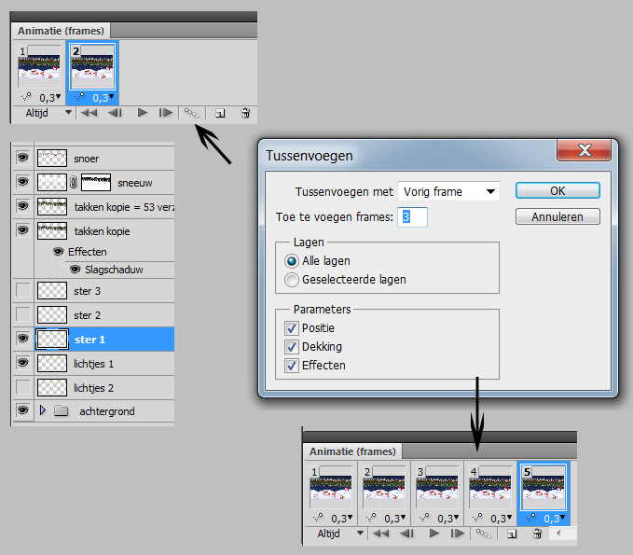
Task: Select the bottom Animatie (frames) tab
Action: [x=352, y=451]
